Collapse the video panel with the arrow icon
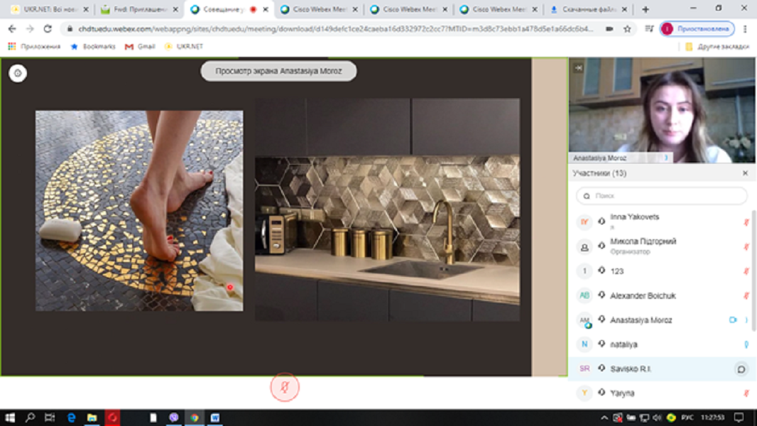Screen dimensions: 757x426 pyautogui.click(x=578, y=67)
